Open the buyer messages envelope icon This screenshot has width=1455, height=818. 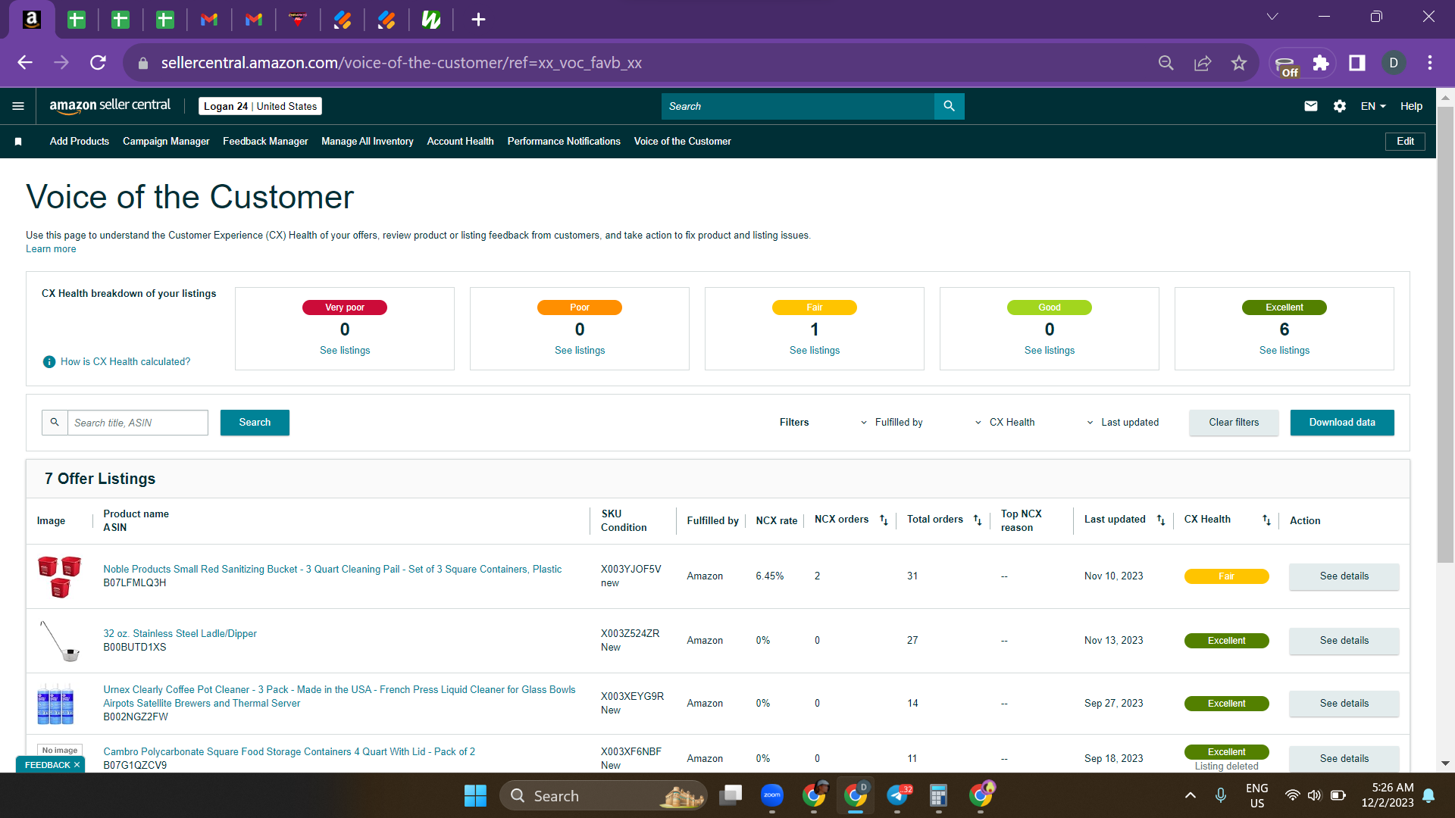pos(1311,106)
